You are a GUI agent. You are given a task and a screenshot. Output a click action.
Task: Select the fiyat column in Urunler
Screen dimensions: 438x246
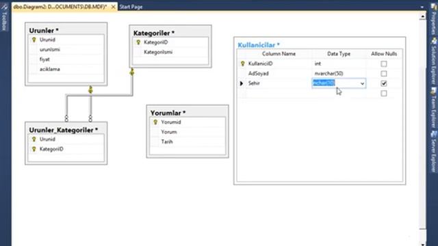click(x=44, y=59)
